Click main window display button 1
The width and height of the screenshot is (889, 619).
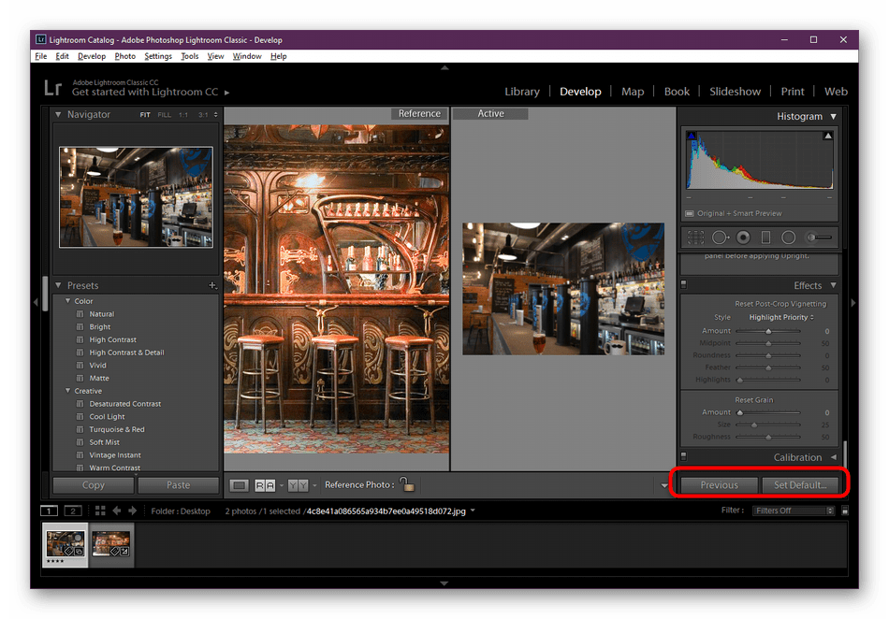point(50,511)
